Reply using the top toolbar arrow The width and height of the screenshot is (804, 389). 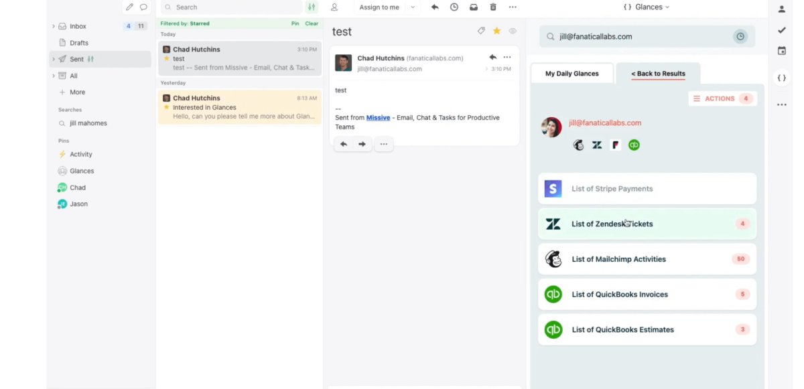(x=435, y=7)
